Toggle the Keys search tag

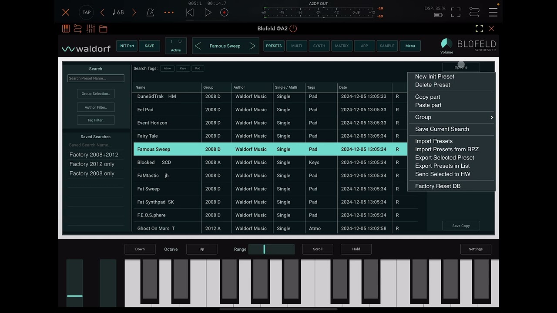click(183, 68)
